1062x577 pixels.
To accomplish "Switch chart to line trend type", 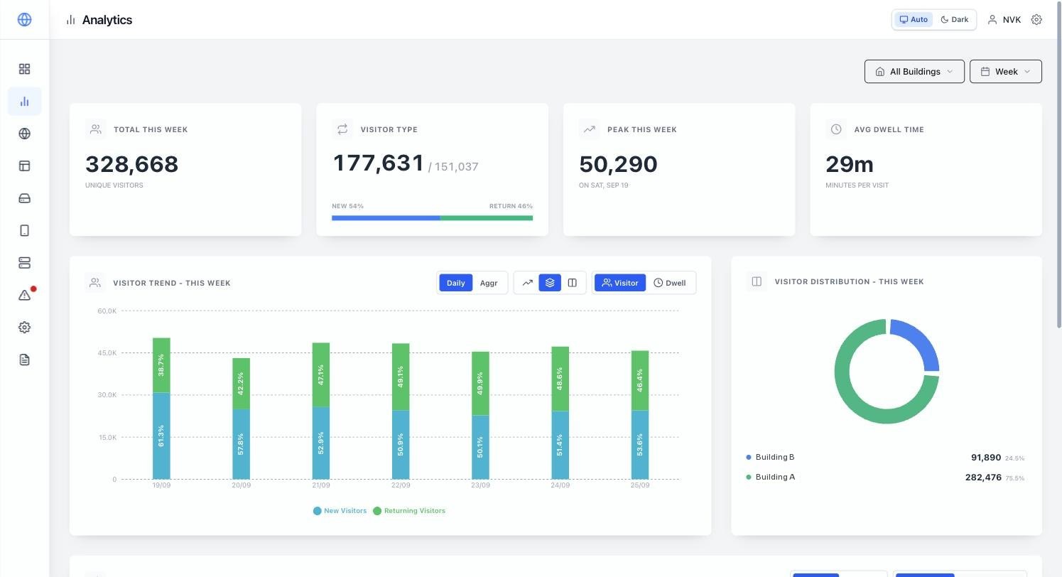I will tap(528, 283).
